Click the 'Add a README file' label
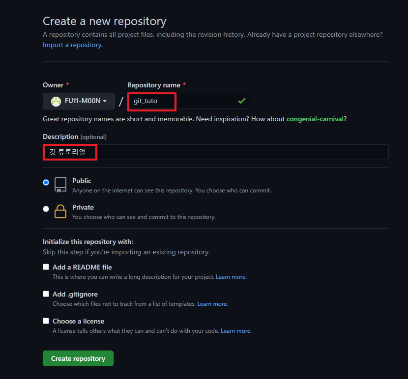The height and width of the screenshot is (379, 408). click(82, 267)
